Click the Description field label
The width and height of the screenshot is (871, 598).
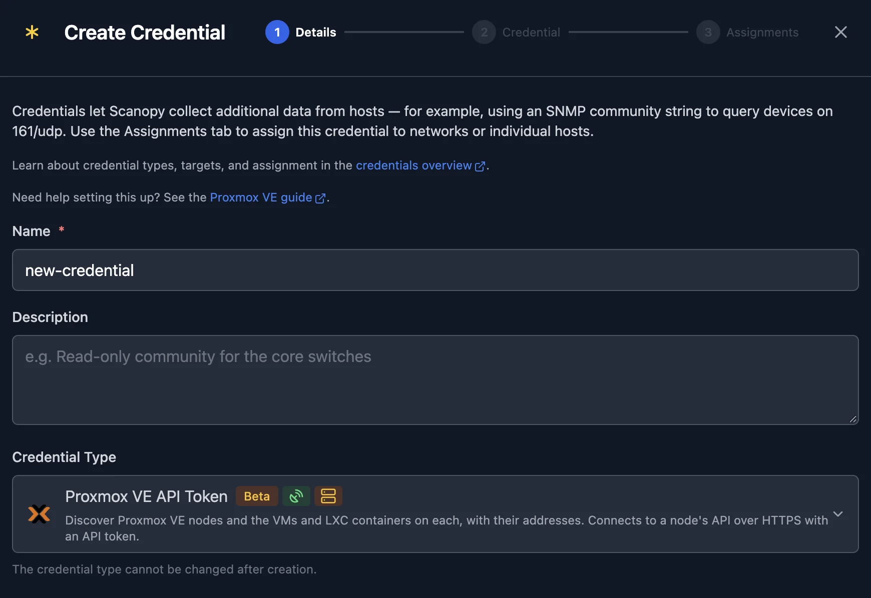[x=50, y=317]
